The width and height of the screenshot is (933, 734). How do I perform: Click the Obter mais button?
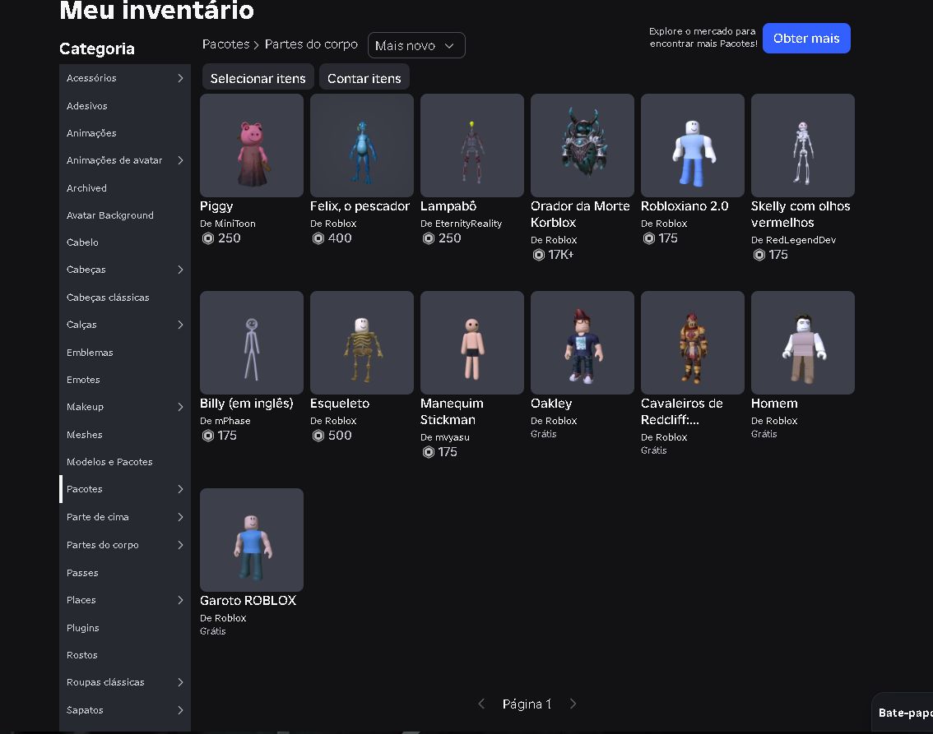click(x=806, y=38)
